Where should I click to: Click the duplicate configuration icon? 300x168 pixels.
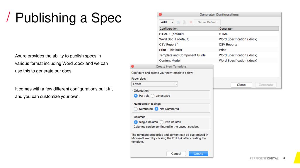(x=185, y=22)
